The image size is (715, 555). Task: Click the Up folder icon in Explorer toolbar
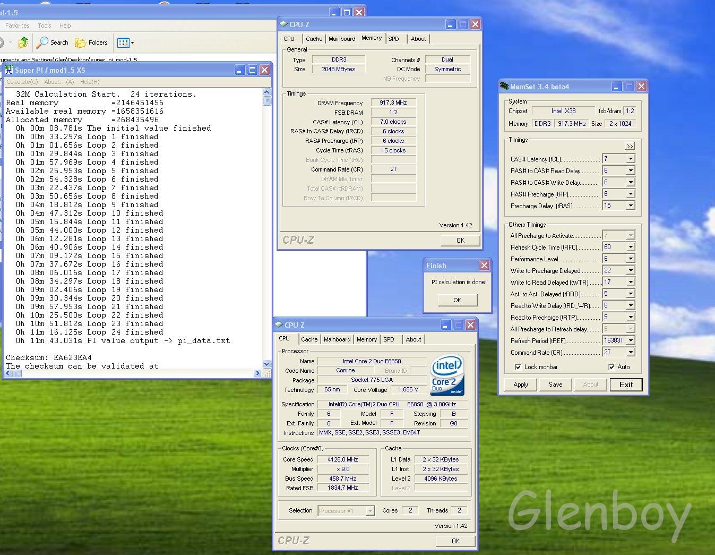point(23,42)
